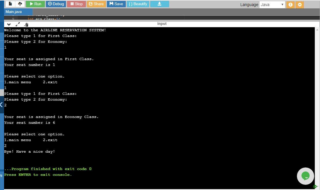Share the code
The image size is (320, 190).
[x=96, y=4]
